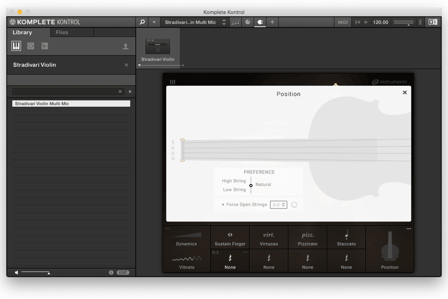Enable Force Open Strings
Screen dimensions: 448x299
point(245,204)
